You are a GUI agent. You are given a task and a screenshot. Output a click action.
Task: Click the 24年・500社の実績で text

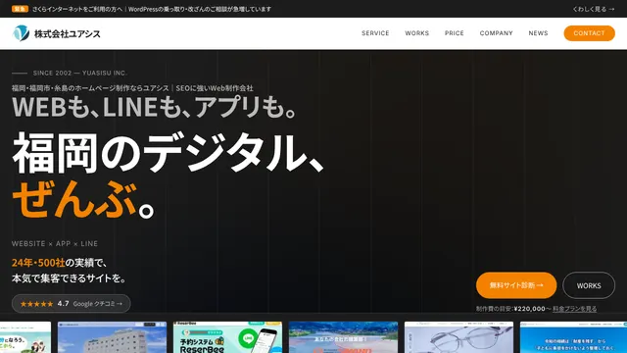pos(59,263)
